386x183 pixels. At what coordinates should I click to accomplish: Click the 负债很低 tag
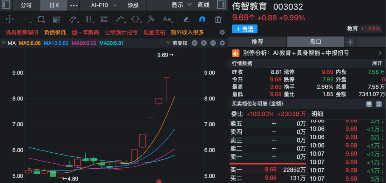coord(55,32)
